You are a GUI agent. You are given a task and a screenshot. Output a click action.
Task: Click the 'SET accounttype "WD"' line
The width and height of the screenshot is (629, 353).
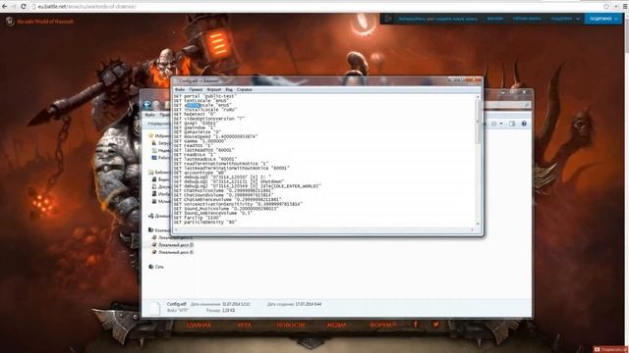199,173
